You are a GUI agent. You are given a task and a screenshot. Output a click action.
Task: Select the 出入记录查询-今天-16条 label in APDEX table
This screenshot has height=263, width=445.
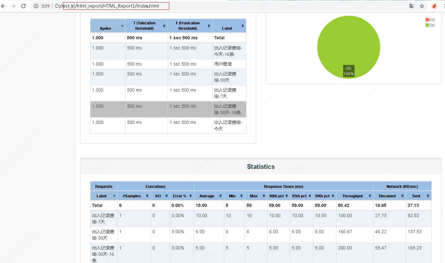pyautogui.click(x=228, y=51)
